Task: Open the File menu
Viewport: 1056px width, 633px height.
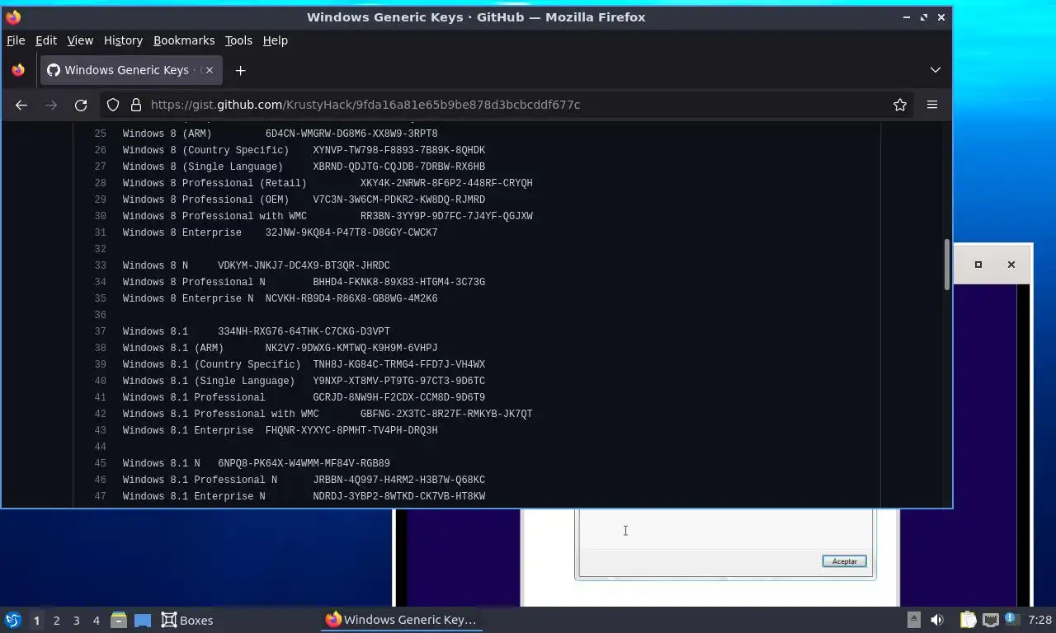Action: tap(16, 40)
